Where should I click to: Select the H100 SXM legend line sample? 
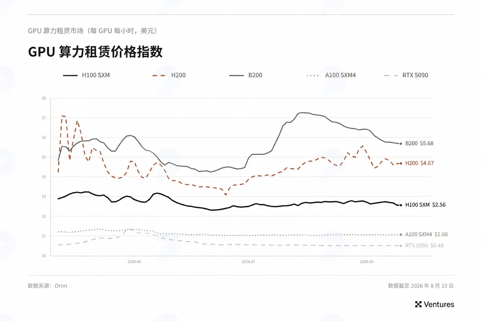coord(70,76)
